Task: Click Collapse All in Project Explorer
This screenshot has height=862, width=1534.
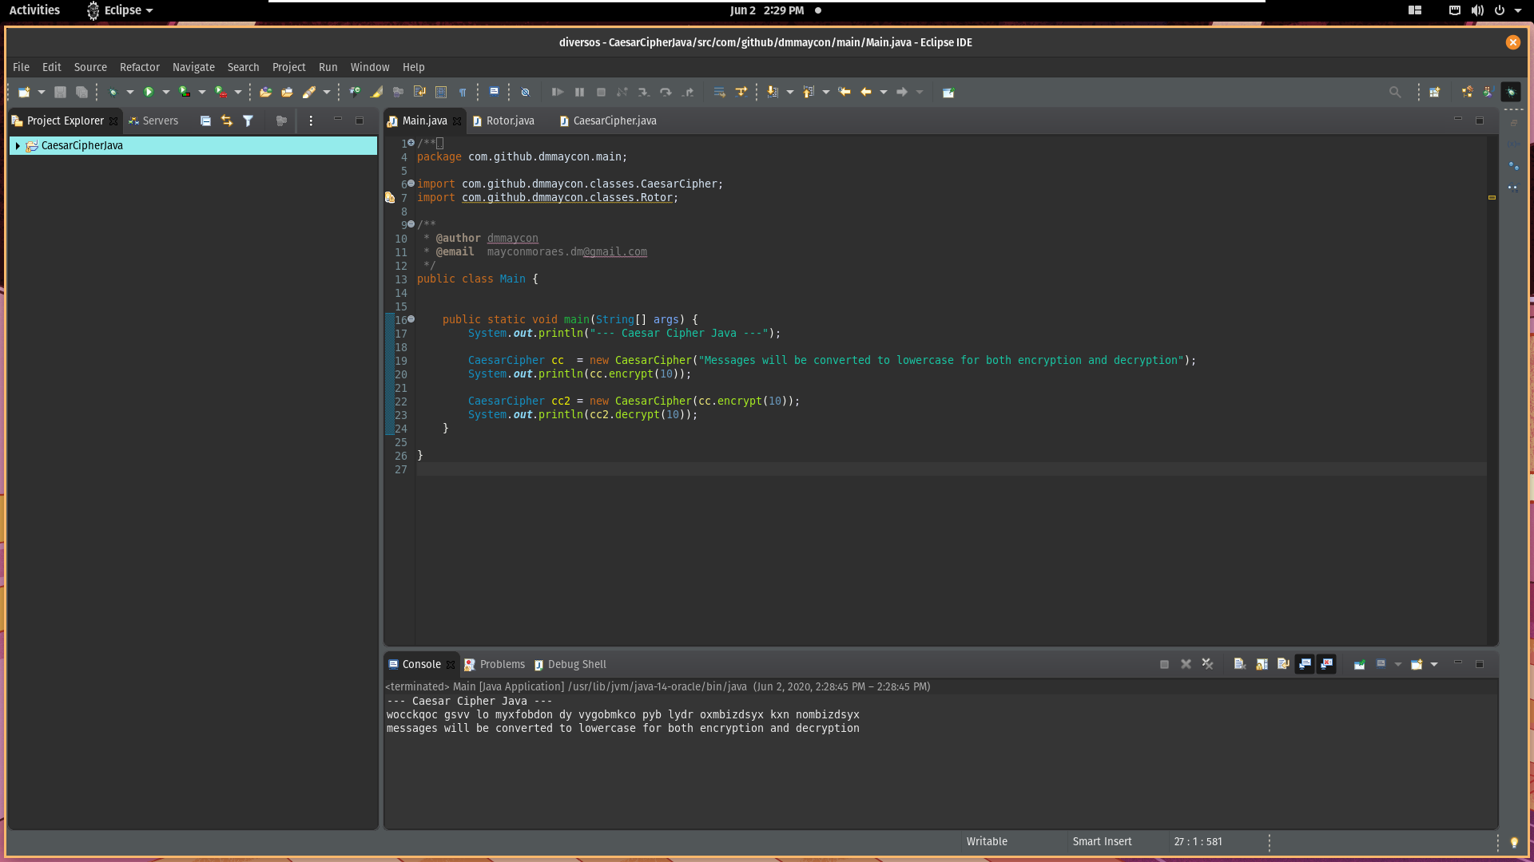Action: coord(205,121)
